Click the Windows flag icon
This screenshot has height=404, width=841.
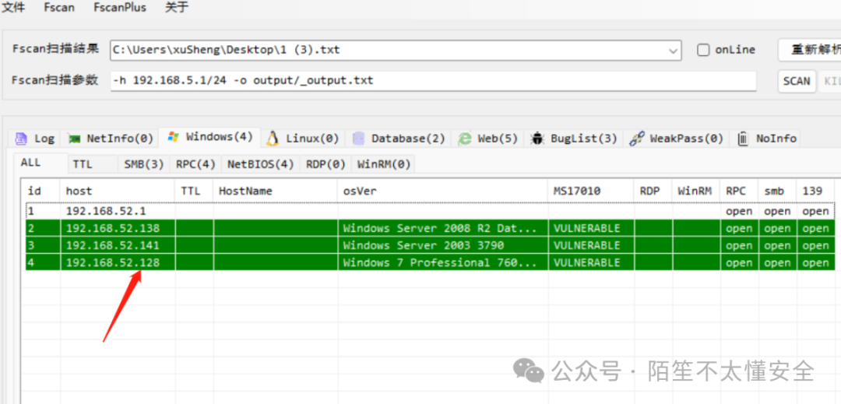173,137
